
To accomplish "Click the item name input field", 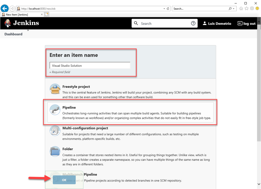I will [90, 65].
